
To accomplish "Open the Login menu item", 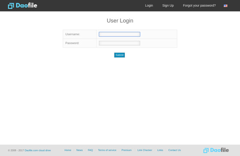I will point(149,6).
